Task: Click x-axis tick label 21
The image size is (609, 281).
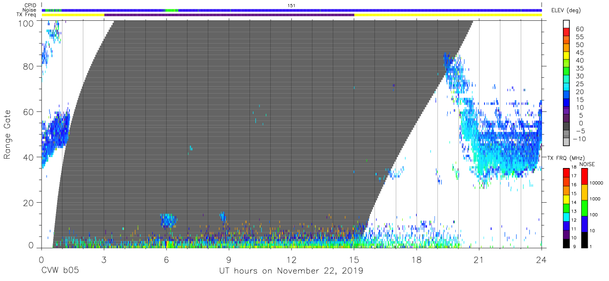Action: tap(479, 260)
